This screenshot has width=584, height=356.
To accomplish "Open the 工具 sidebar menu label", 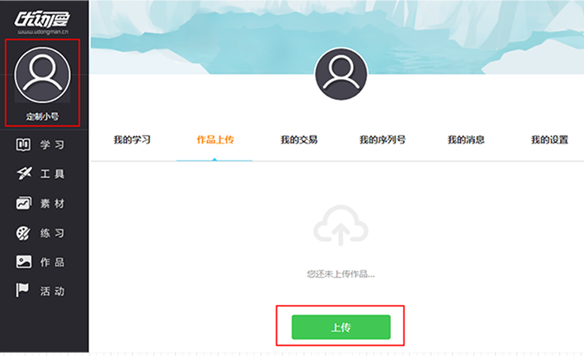I will click(52, 174).
